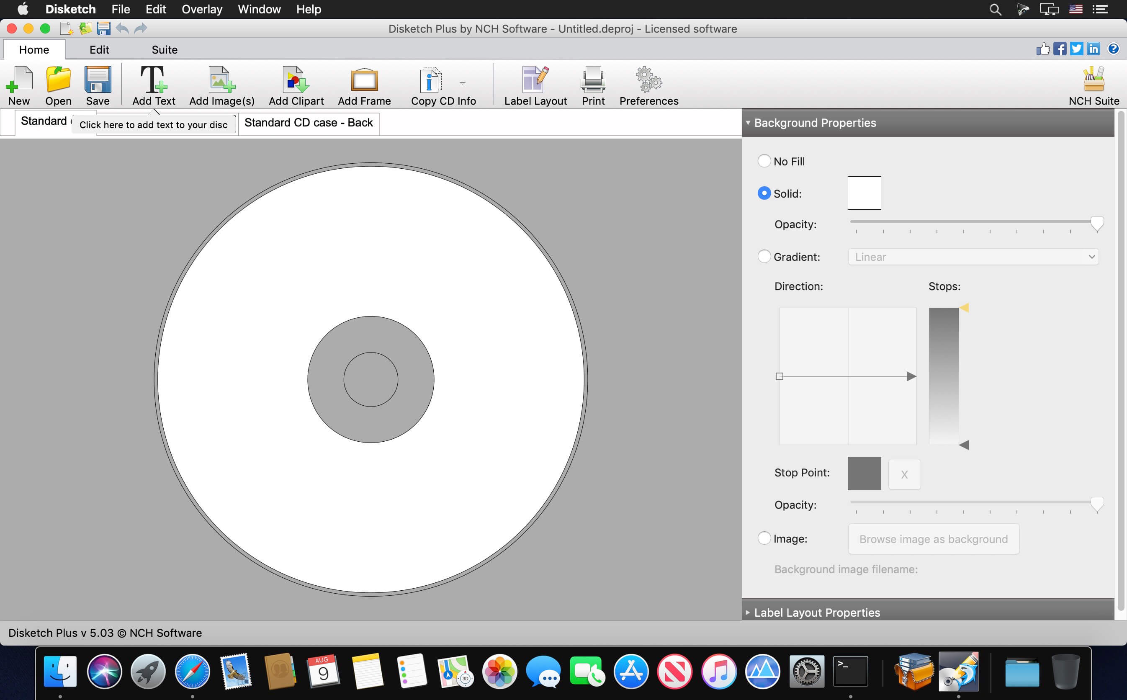This screenshot has width=1127, height=700.
Task: Switch to the Suite tab
Action: pyautogui.click(x=165, y=49)
